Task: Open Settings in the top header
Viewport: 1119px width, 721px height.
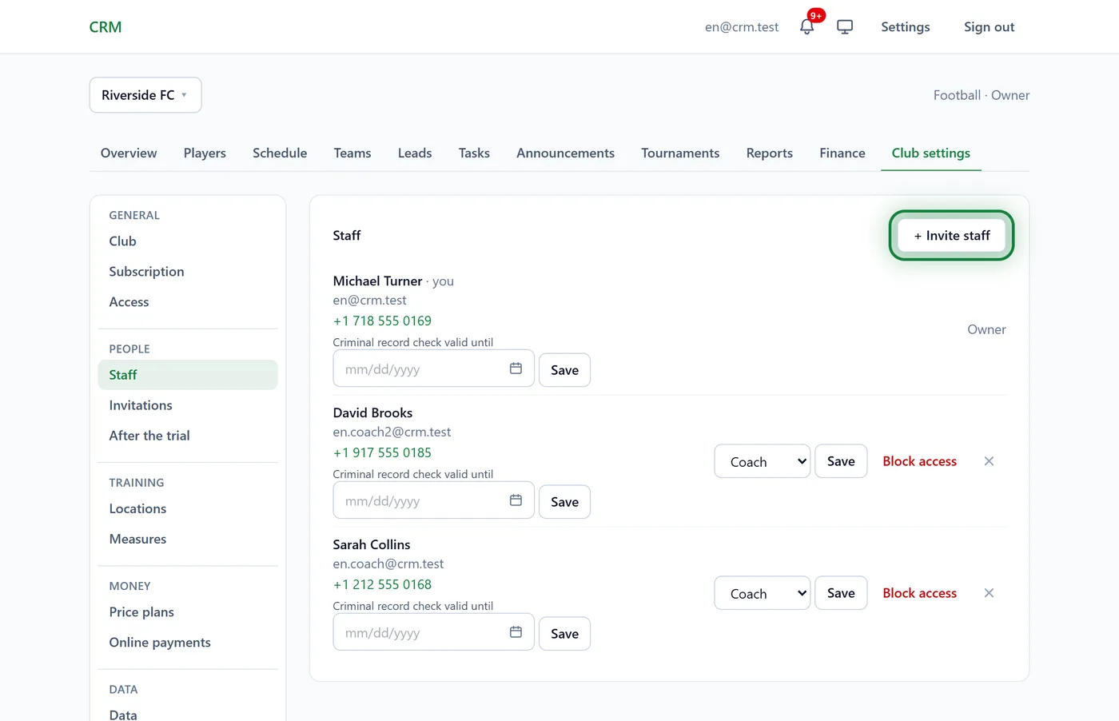Action: [x=906, y=26]
